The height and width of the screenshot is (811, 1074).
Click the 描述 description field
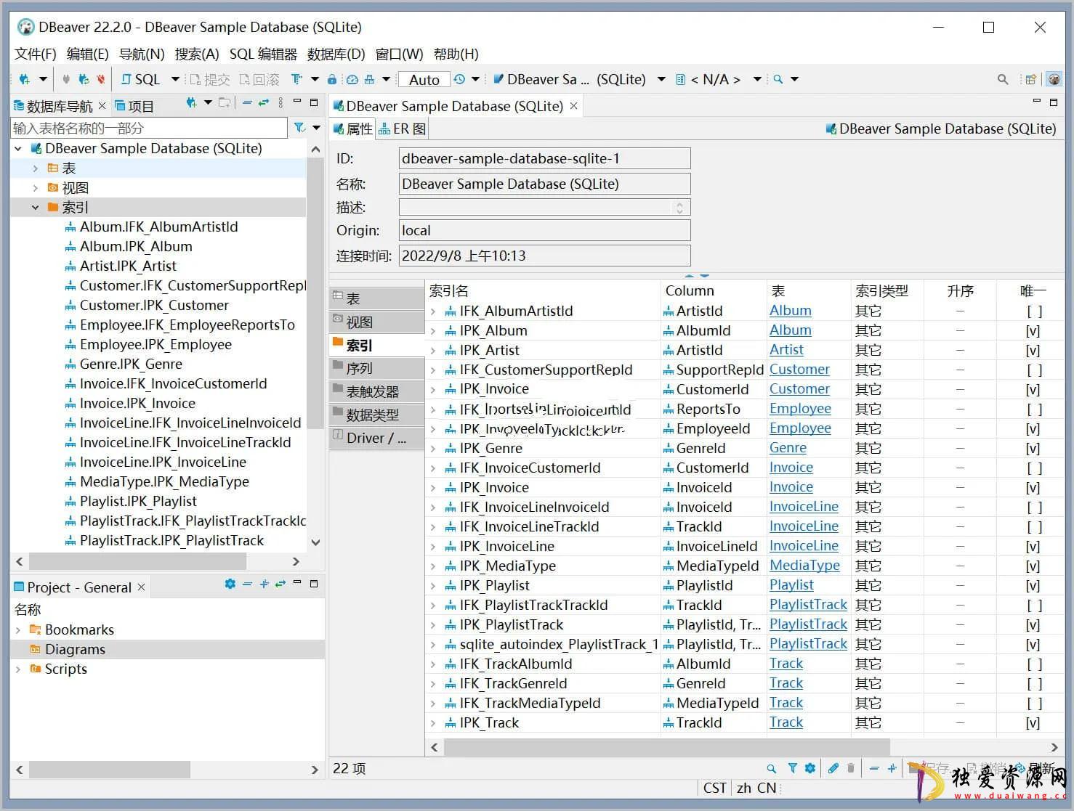[x=544, y=207]
